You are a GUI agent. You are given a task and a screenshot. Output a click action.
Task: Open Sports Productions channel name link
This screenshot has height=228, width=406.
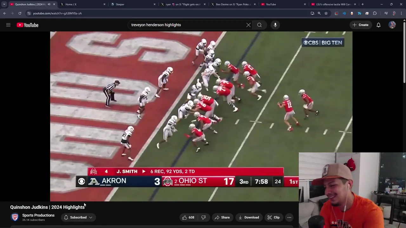pos(38,215)
